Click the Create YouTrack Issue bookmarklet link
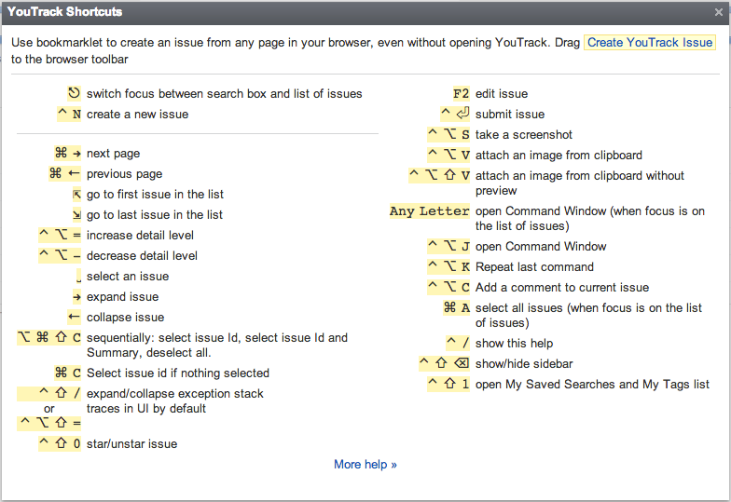 click(649, 43)
